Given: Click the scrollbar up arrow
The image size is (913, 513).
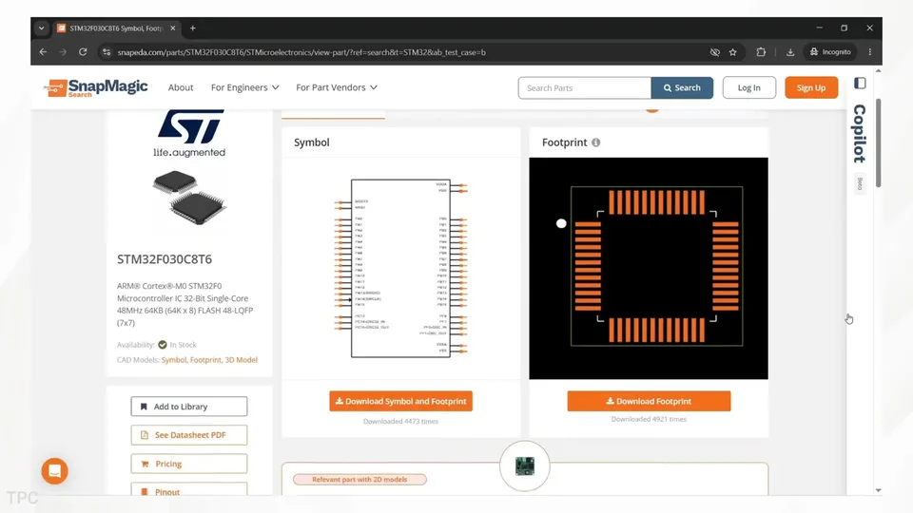Looking at the screenshot, I should click(878, 71).
